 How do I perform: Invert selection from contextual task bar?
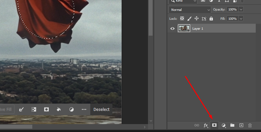click(34, 109)
